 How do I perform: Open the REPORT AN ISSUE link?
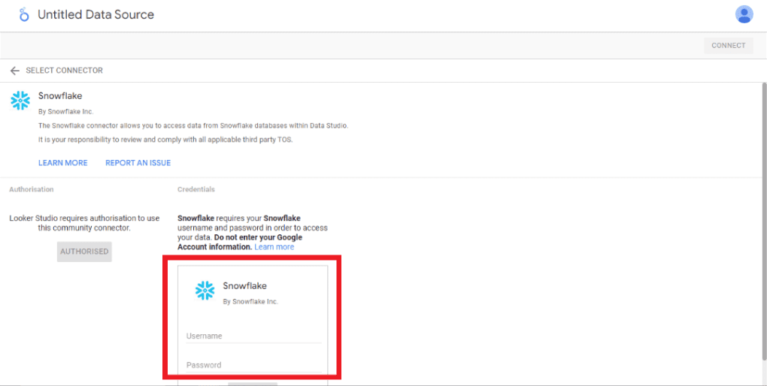pos(138,163)
